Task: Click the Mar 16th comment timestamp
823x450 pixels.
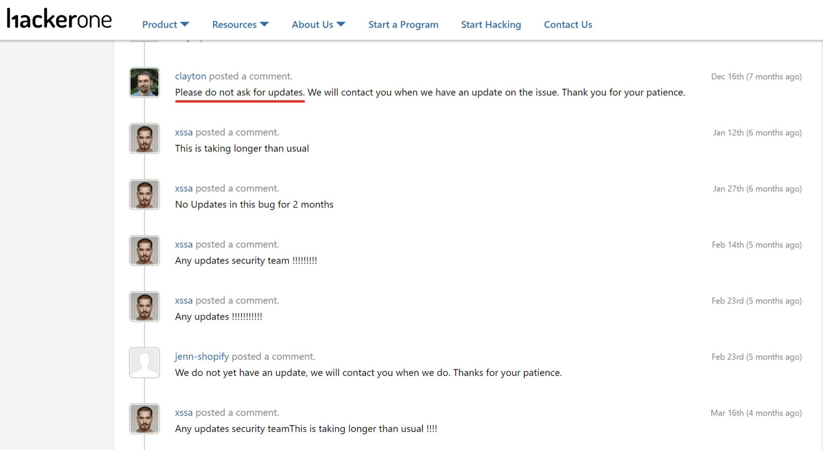Action: [756, 413]
